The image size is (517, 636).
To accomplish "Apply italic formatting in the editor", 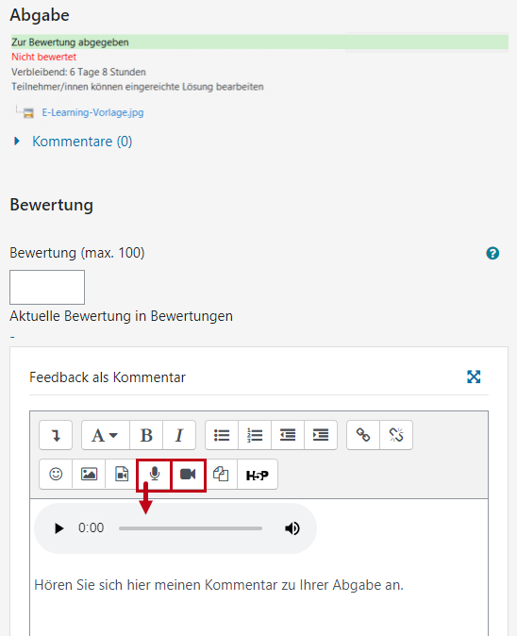I will coord(179,435).
